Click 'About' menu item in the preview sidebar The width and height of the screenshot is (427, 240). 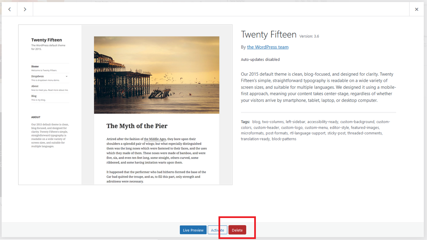[x=35, y=86]
